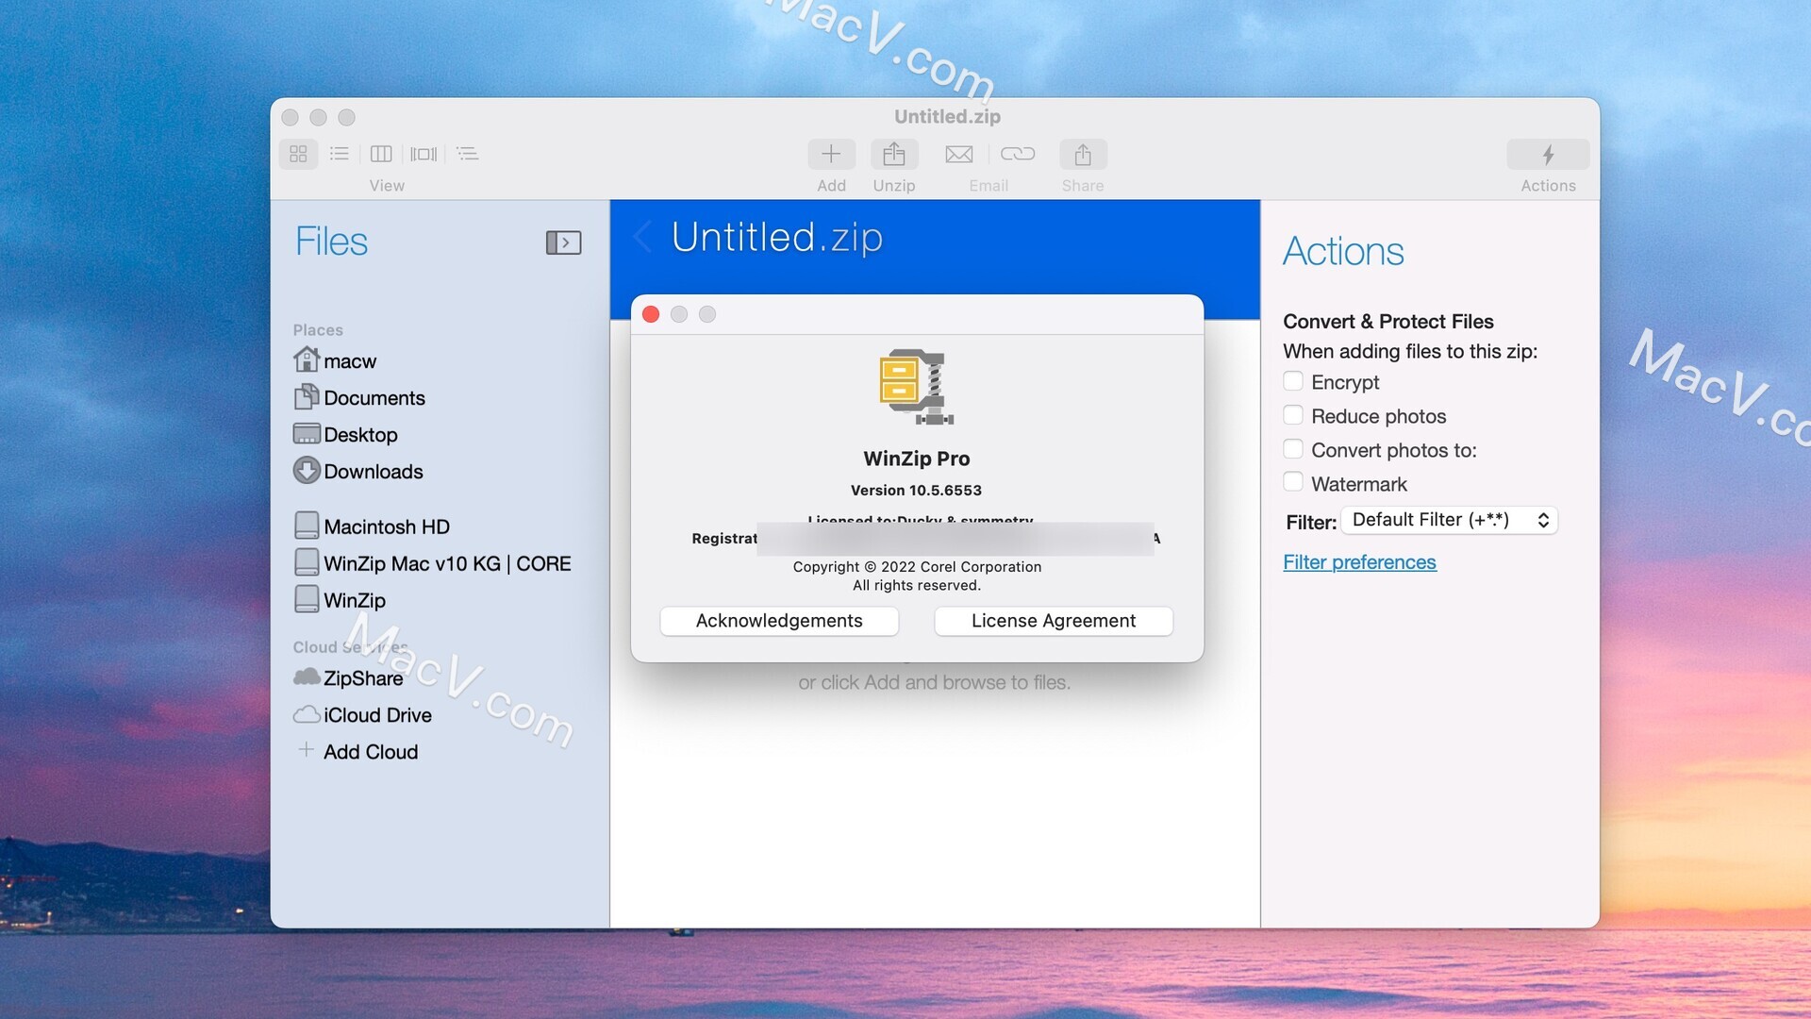The height and width of the screenshot is (1019, 1811).
Task: Enable the Encrypt checkbox
Action: (1292, 382)
